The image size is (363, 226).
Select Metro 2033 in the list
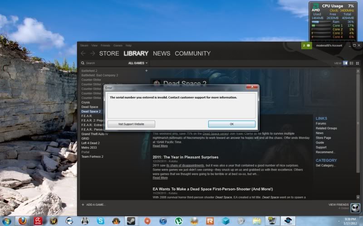89,148
